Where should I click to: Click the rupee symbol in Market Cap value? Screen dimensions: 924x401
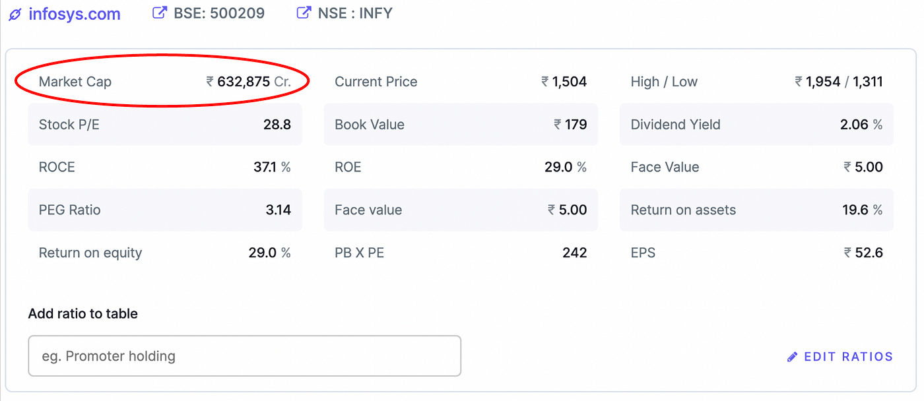click(x=209, y=81)
